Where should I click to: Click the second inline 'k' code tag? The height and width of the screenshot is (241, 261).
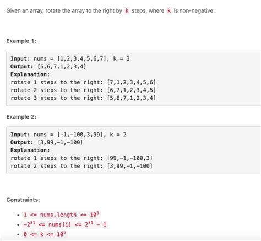click(169, 11)
